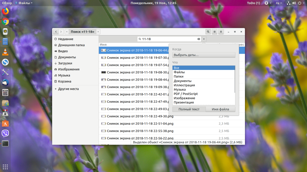Open the Calculator dock icon
307x172 pixels.
point(5,93)
